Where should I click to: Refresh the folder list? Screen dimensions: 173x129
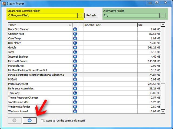(91, 15)
